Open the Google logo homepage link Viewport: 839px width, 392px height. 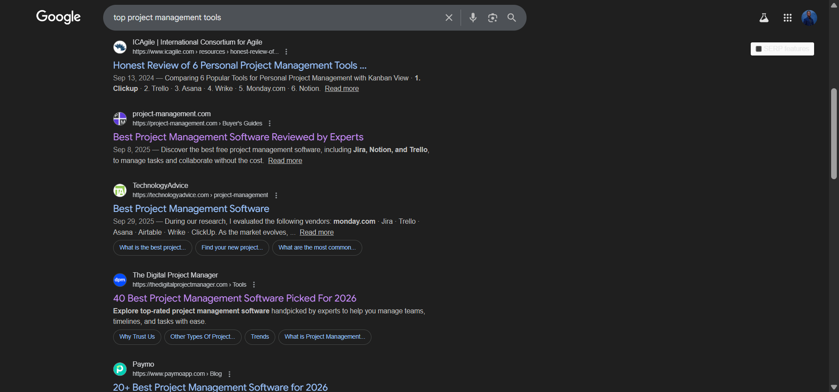[59, 17]
